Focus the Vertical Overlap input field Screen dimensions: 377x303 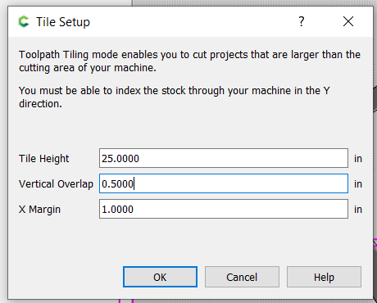[x=224, y=183]
